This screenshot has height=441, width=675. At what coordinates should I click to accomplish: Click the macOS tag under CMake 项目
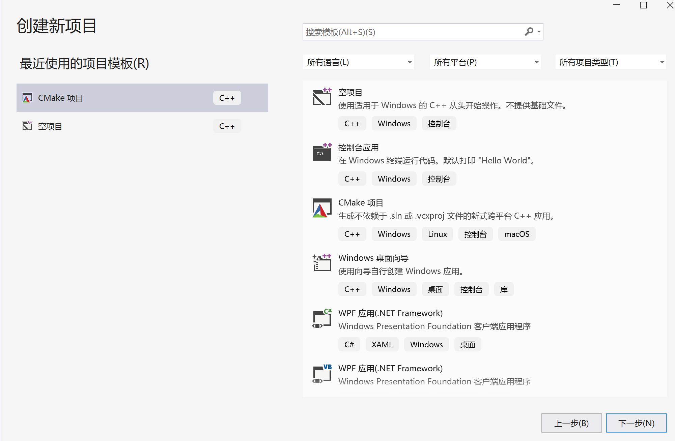(516, 234)
